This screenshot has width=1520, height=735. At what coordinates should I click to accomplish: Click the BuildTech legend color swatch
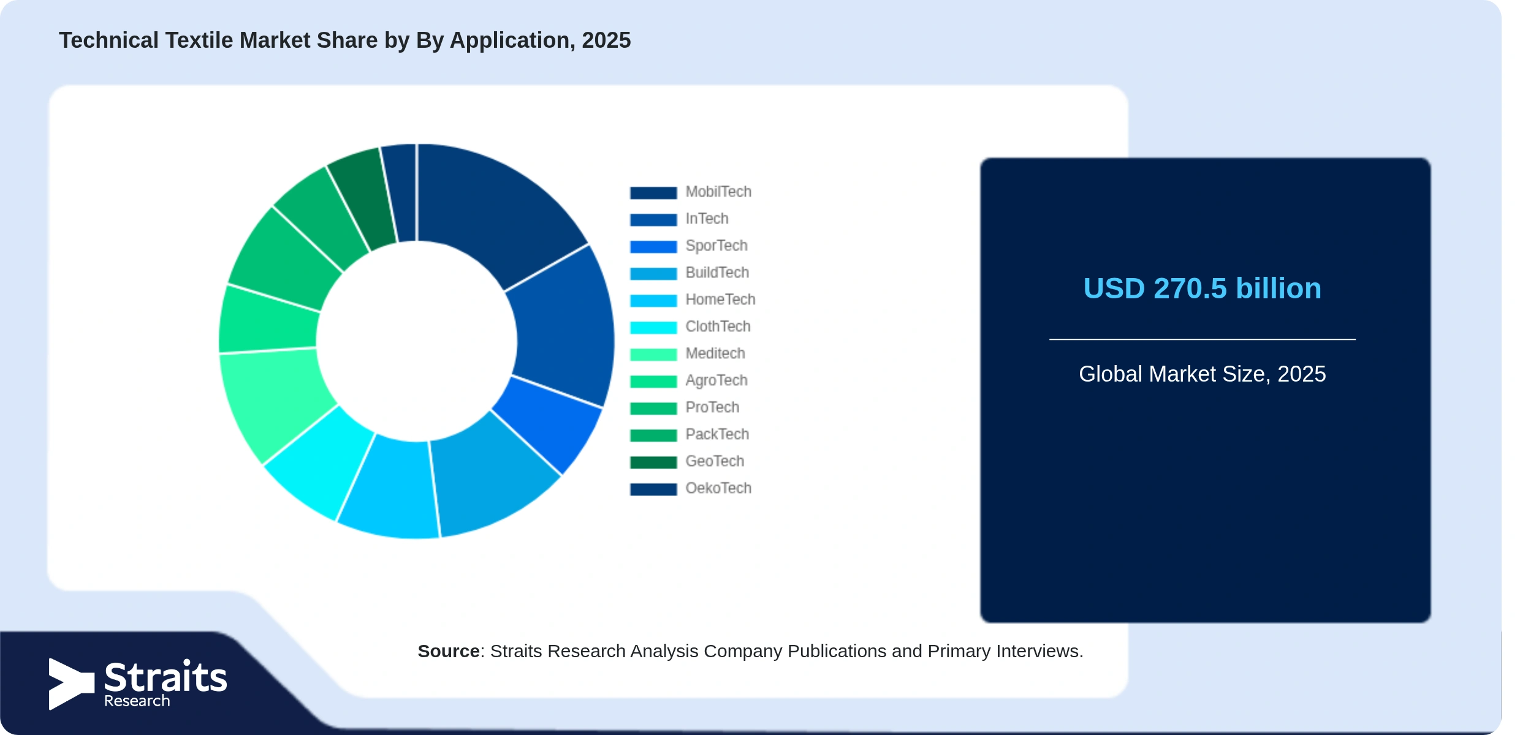(653, 273)
